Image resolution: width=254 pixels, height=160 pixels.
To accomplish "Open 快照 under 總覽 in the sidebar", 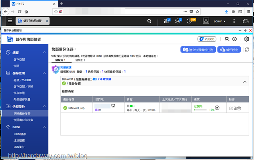I will tap(16, 66).
